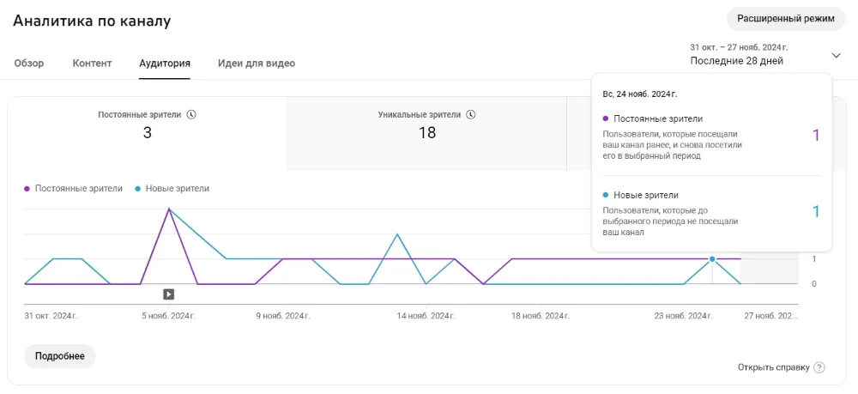
Task: Click teal dot in the chart legend
Action: click(x=138, y=188)
